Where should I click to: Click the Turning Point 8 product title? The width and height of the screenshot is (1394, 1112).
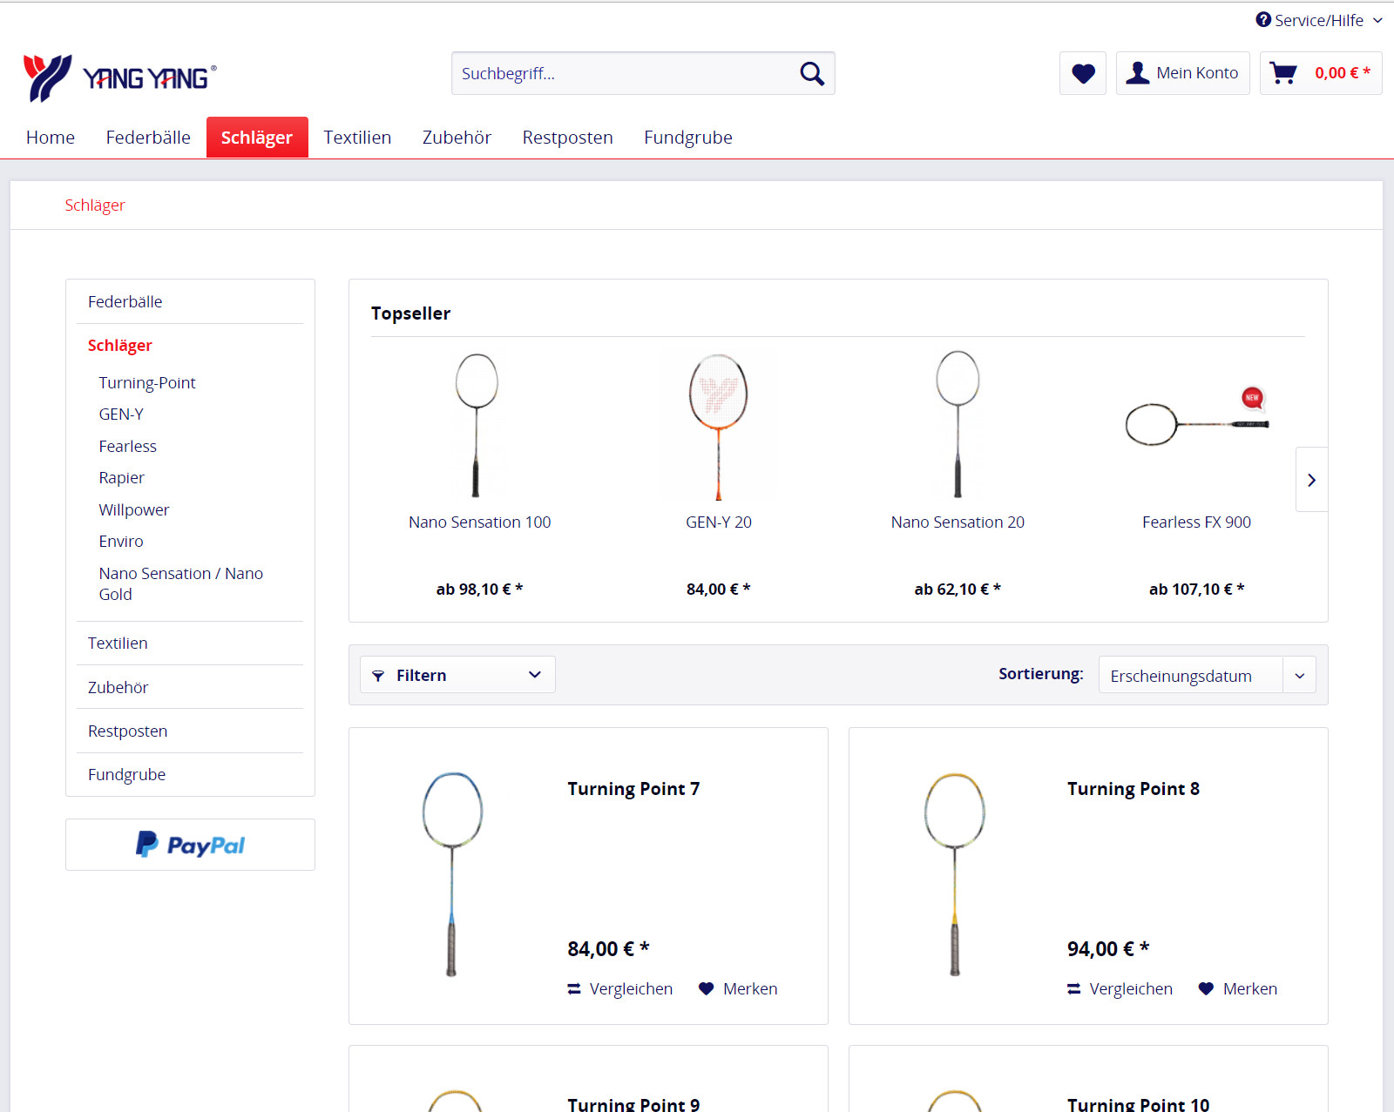coord(1133,789)
